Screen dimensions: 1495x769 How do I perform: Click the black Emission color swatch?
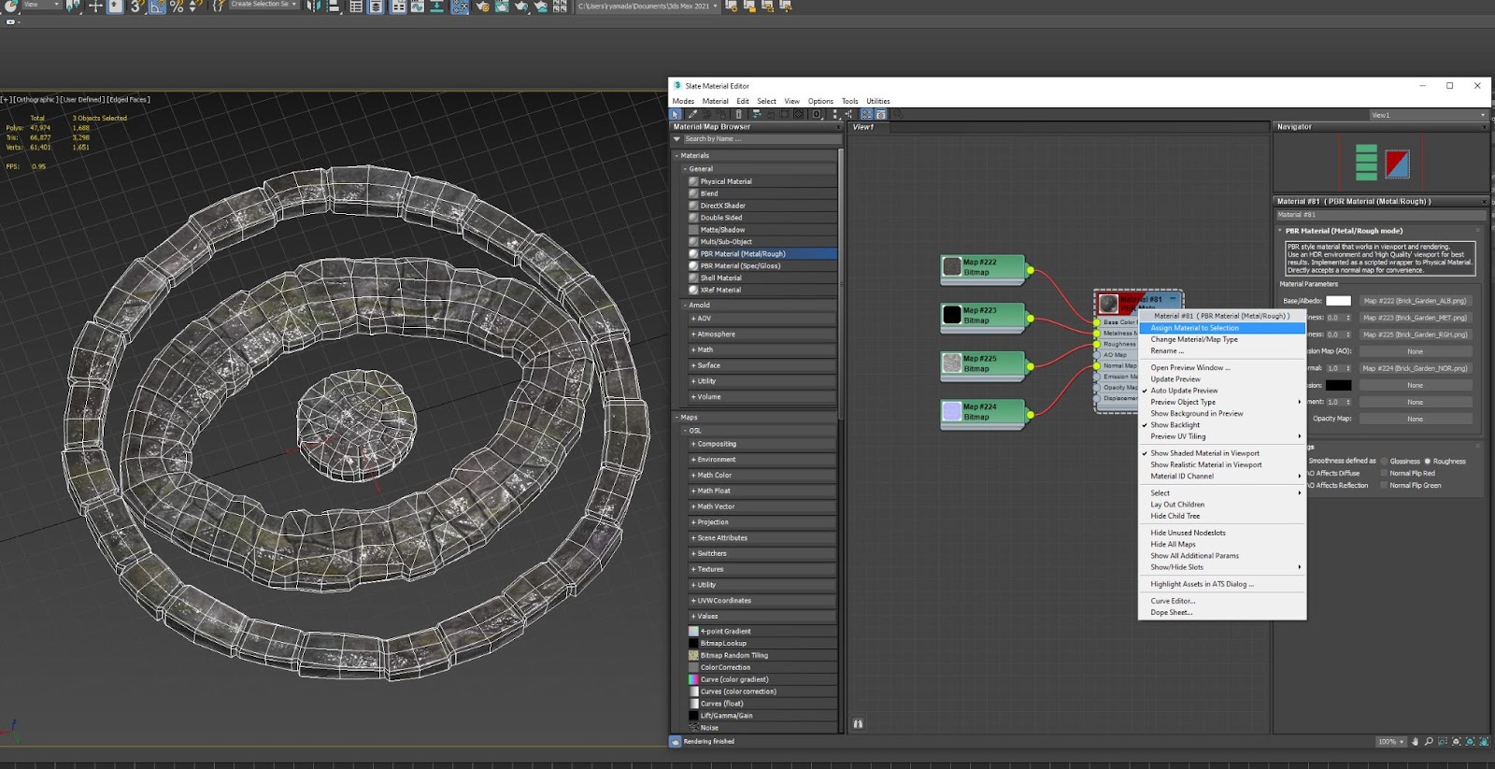click(x=1339, y=385)
